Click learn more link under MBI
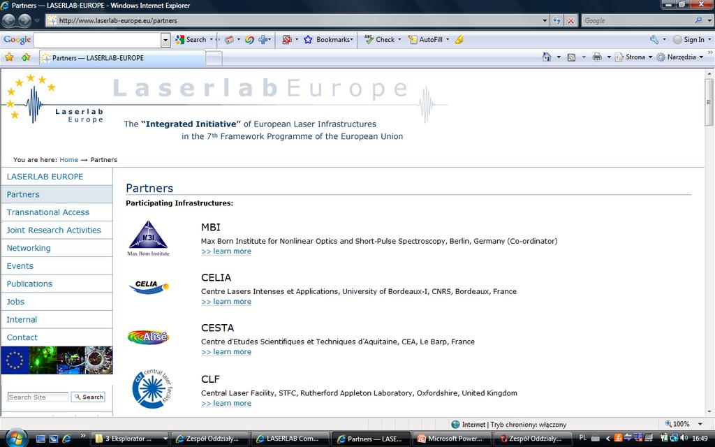Viewport: 715px width, 447px height. coord(226,251)
